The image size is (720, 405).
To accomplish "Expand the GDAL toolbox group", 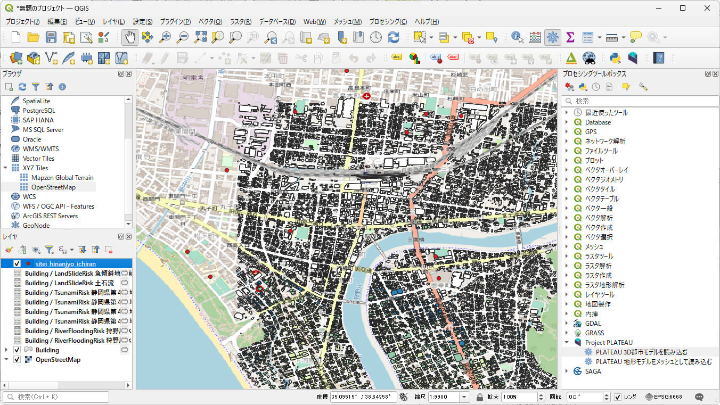I will 567,324.
